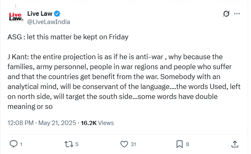This screenshot has height=154, width=251.
Task: Click the 'J Kant' paragraph text
Action: pos(124,82)
